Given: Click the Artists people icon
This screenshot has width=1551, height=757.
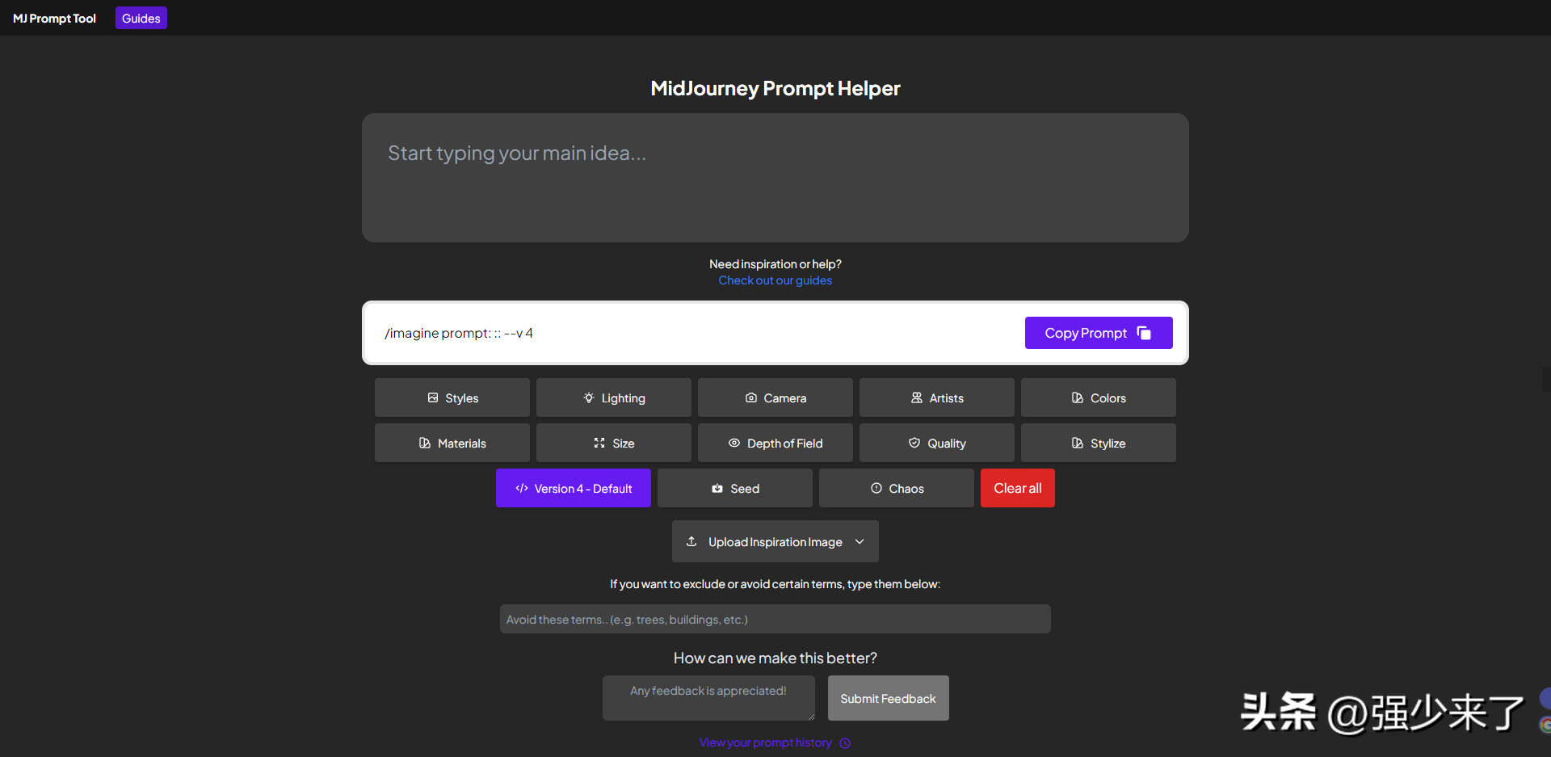Looking at the screenshot, I should click(917, 397).
